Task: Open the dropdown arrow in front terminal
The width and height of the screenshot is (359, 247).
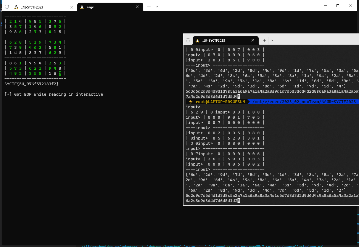Action: click(272, 40)
